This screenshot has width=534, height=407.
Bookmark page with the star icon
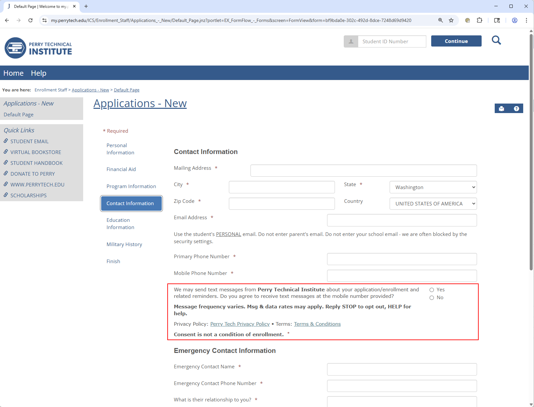[451, 20]
